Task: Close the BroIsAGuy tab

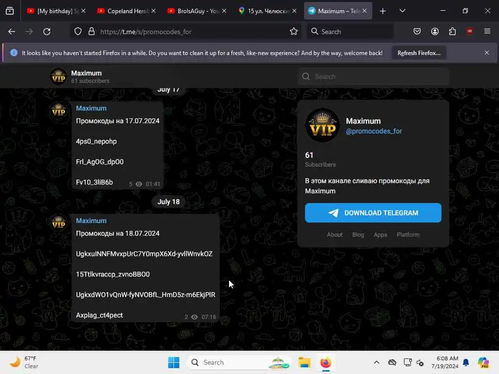Action: [x=224, y=11]
